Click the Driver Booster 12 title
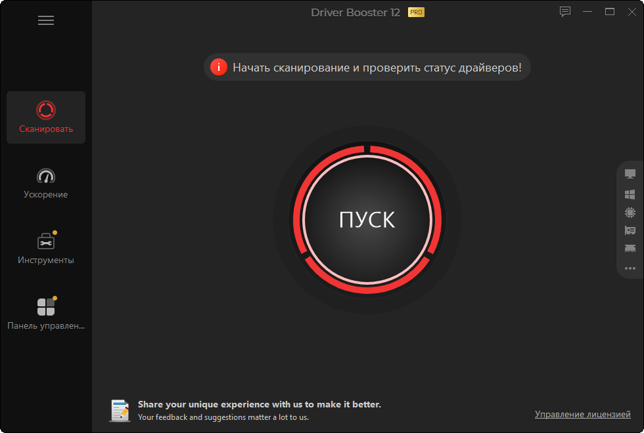This screenshot has height=433, width=644. [356, 12]
